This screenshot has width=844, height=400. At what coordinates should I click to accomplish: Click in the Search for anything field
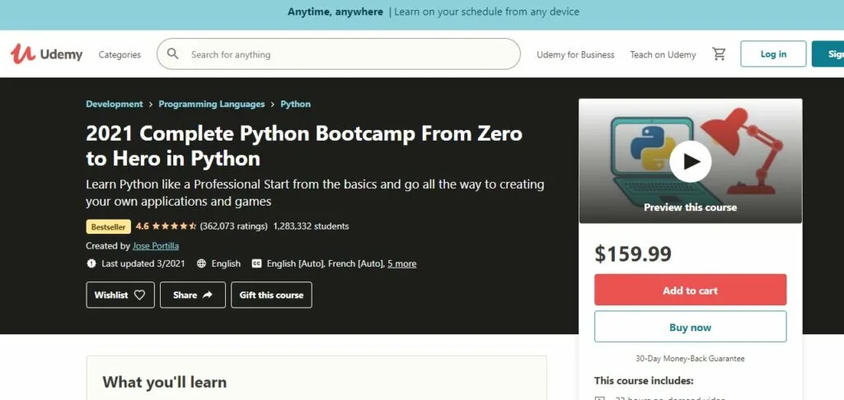339,53
